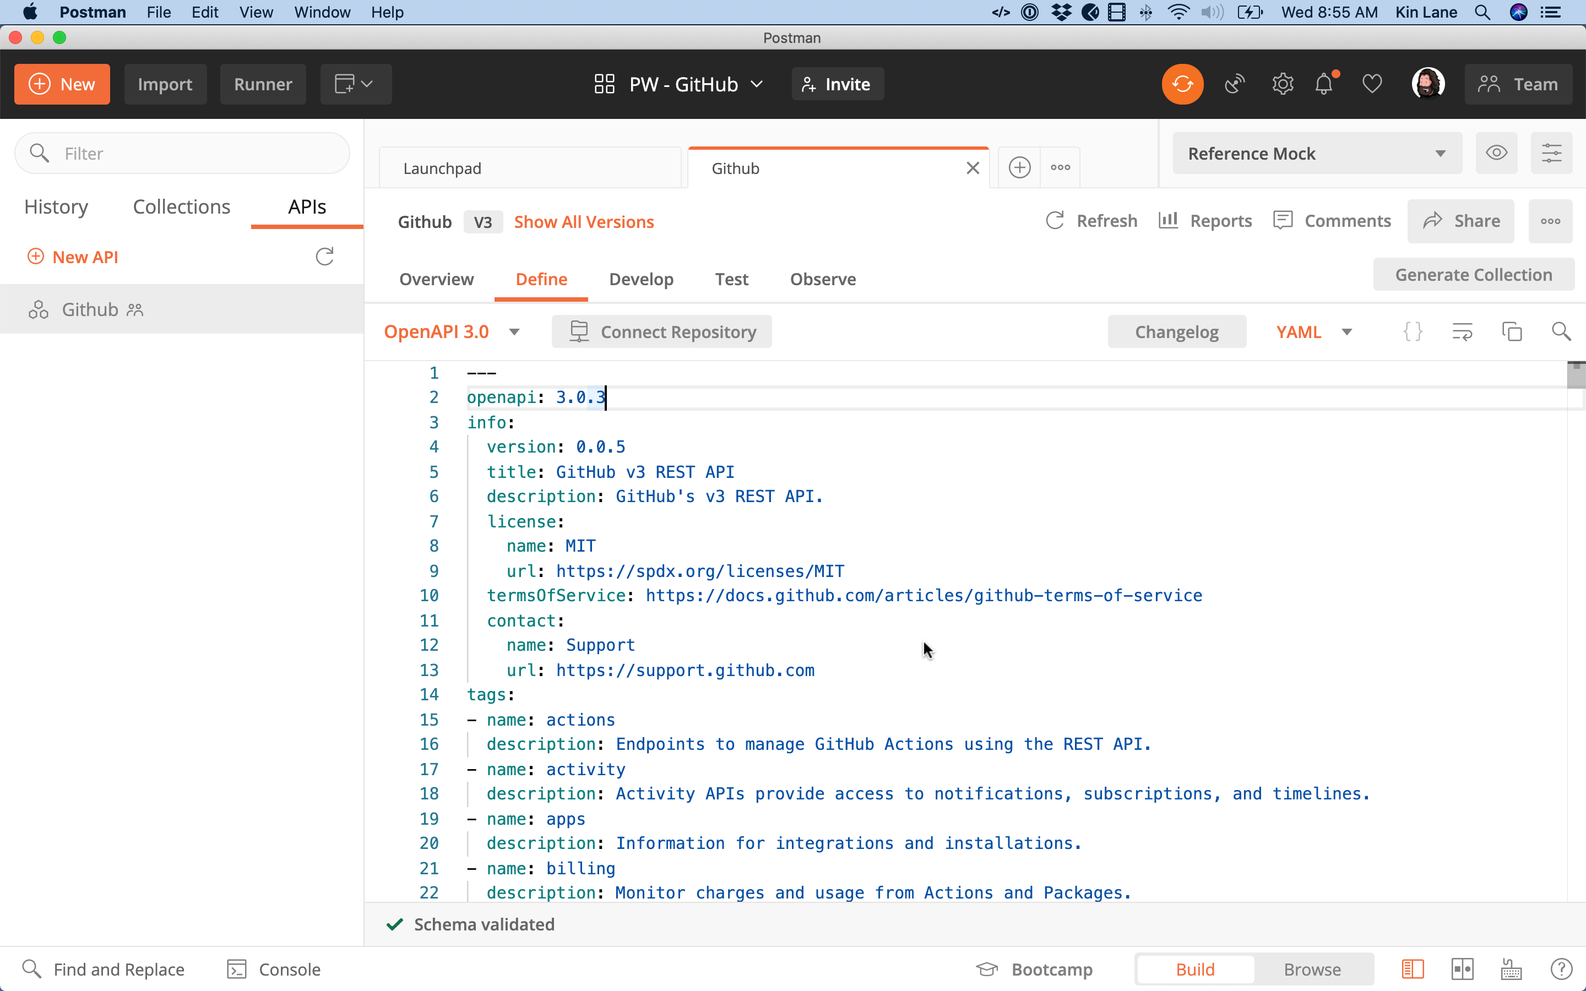Refresh the APIs list in sidebar
The height and width of the screenshot is (991, 1586).
[x=324, y=256]
